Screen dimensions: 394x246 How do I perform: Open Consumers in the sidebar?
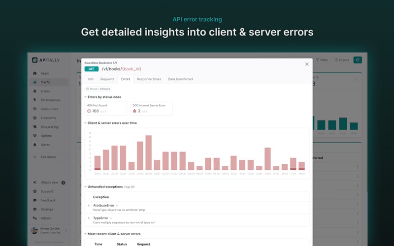pos(48,109)
